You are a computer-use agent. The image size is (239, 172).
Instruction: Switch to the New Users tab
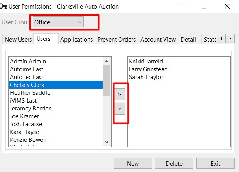[x=18, y=40]
